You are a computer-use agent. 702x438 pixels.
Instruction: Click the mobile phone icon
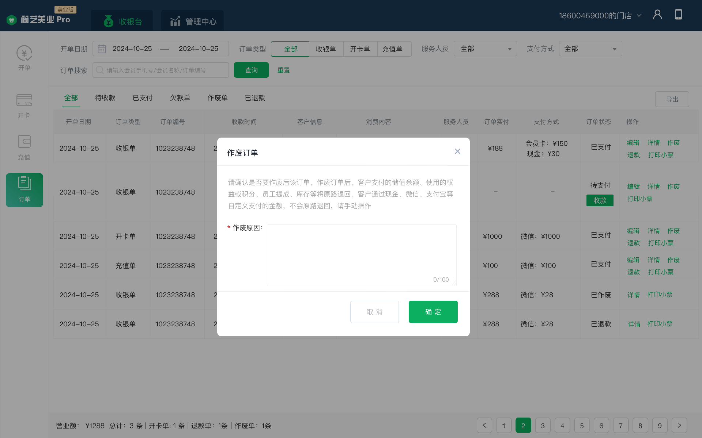point(678,15)
